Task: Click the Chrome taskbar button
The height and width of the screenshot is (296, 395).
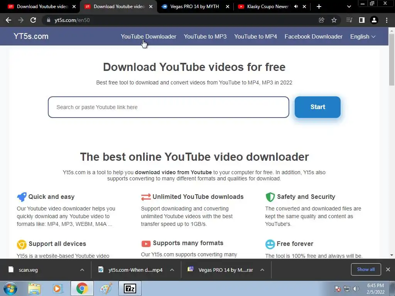Action: coord(82,288)
